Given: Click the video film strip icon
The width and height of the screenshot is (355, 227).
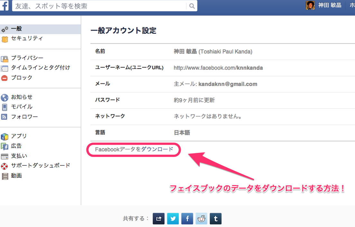Looking at the screenshot, I should [x=5, y=176].
